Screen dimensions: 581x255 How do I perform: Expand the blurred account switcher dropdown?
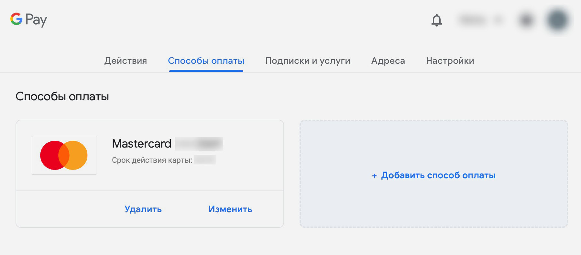[x=481, y=20]
